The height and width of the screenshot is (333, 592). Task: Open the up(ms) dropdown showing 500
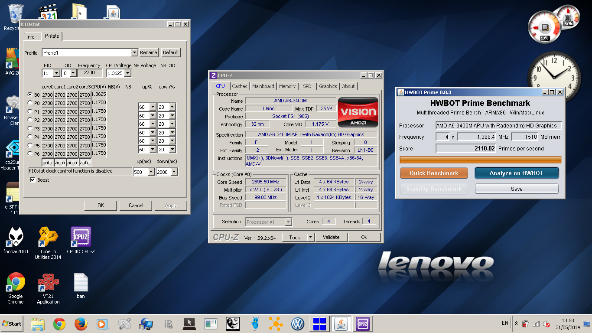151,172
